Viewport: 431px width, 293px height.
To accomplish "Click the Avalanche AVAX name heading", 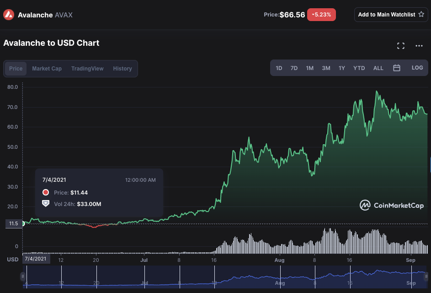I will [45, 15].
